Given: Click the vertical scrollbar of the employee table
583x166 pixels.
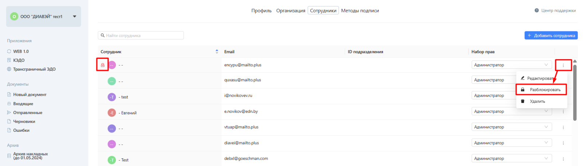Looking at the screenshot, I should point(575,93).
